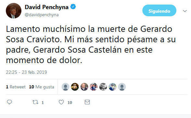The height and width of the screenshot is (118, 191).
Task: Click the last default gray liker avatar
Action: click(x=122, y=87)
